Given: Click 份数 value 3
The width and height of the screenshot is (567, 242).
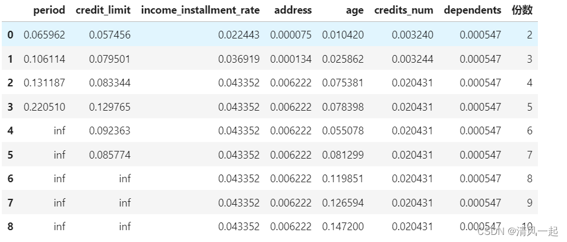Looking at the screenshot, I should pyautogui.click(x=530, y=59).
